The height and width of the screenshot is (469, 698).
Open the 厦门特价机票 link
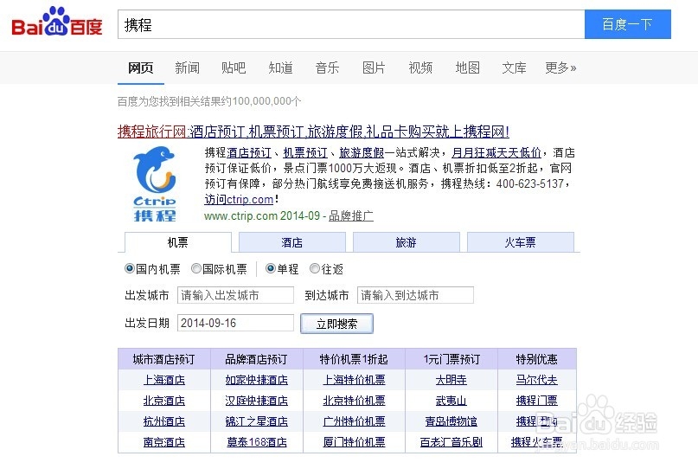[x=355, y=442]
